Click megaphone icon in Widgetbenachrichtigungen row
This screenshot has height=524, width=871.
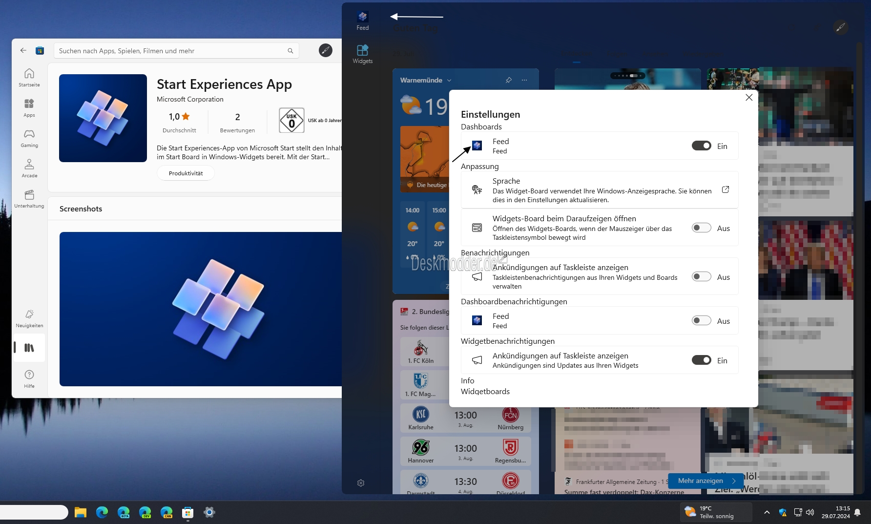tap(477, 360)
